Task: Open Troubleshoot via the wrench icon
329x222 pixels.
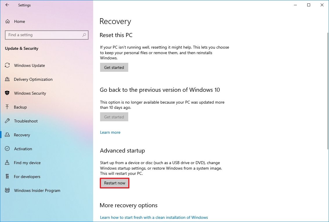Action: tap(7, 121)
